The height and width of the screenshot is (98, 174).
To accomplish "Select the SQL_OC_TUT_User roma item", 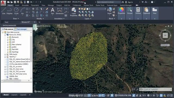I will pos(18,74).
